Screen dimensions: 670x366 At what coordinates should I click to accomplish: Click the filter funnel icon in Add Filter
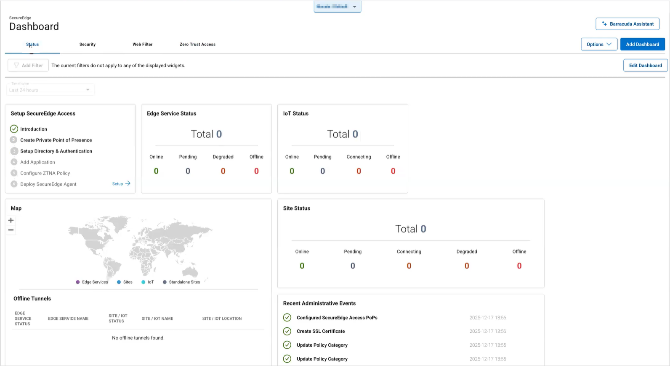16,66
